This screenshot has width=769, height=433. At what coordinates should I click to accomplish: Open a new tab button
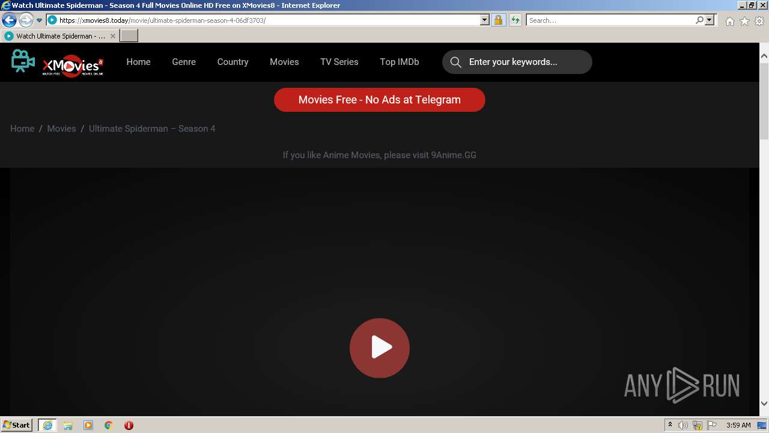tap(129, 35)
